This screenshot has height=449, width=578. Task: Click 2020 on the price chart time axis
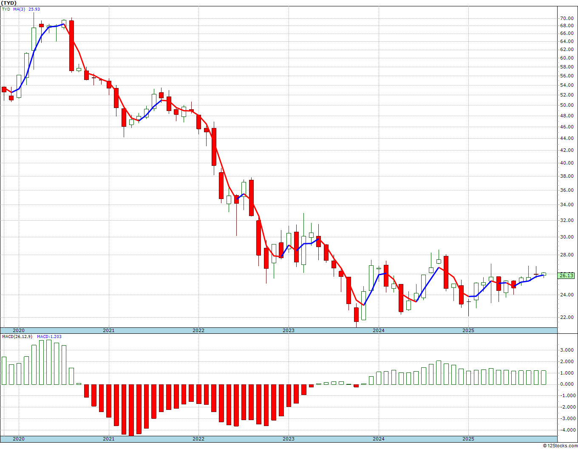[x=19, y=330]
